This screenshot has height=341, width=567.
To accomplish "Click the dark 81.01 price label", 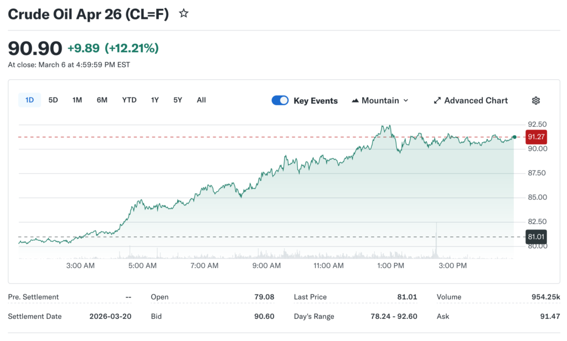I will [x=535, y=236].
